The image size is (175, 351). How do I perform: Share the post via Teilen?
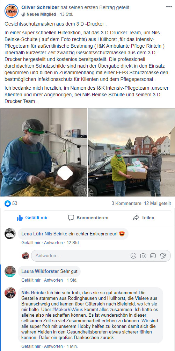pyautogui.click(x=144, y=218)
